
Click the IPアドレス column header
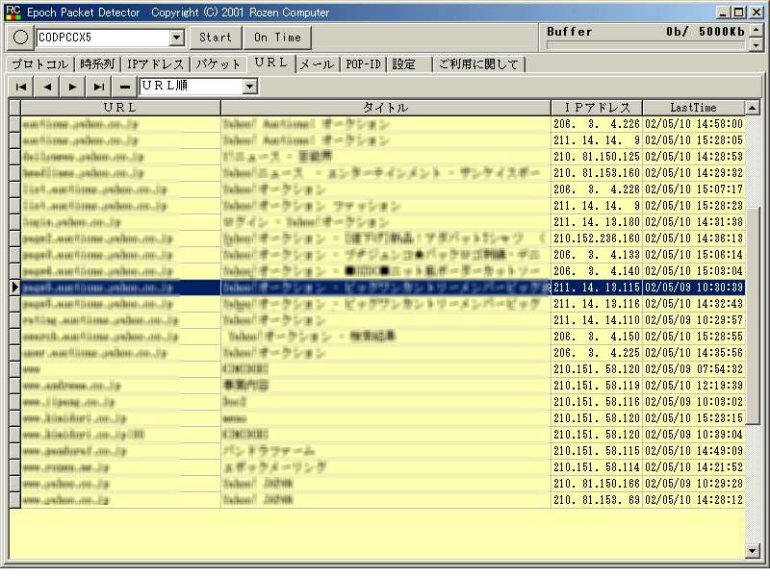597,108
